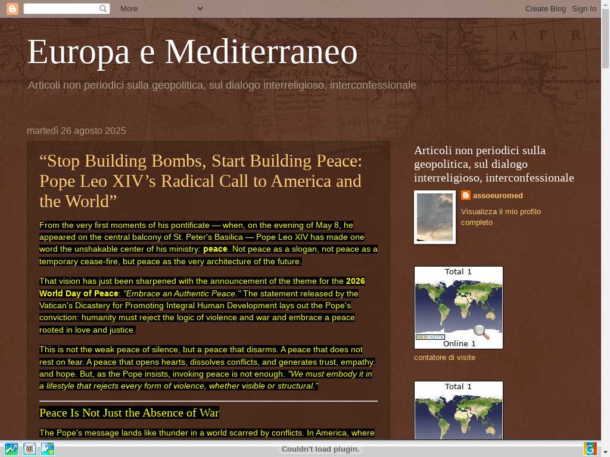Click the assoeuromed profile photo thumbnail

point(434,217)
